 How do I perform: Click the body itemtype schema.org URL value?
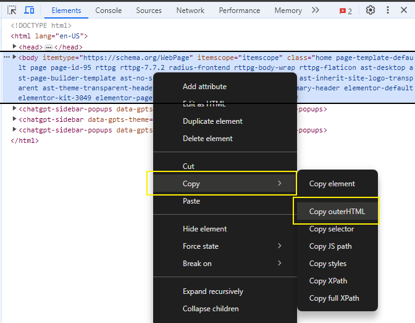pos(136,58)
